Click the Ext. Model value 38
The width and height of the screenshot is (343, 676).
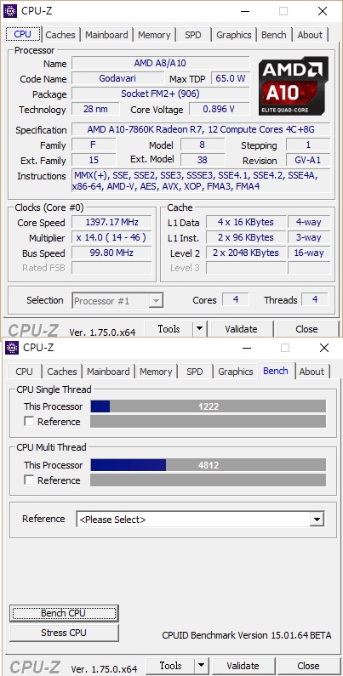coord(203,160)
